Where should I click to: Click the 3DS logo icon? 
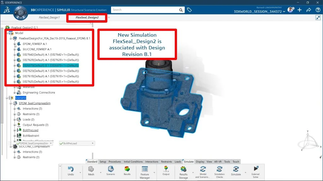pos(7,10)
